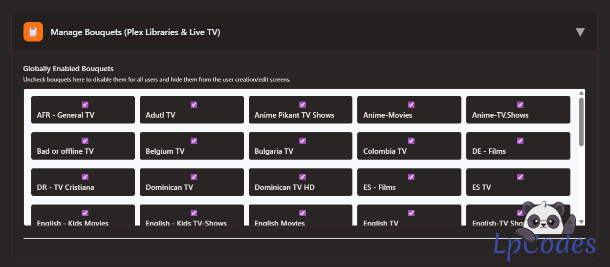This screenshot has width=610, height=267.
Task: Click the Manage Bouquets header title
Action: click(135, 32)
